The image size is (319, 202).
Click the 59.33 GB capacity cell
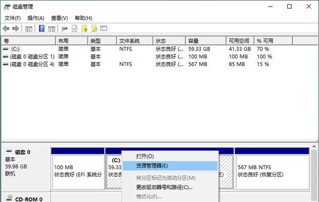(x=199, y=49)
